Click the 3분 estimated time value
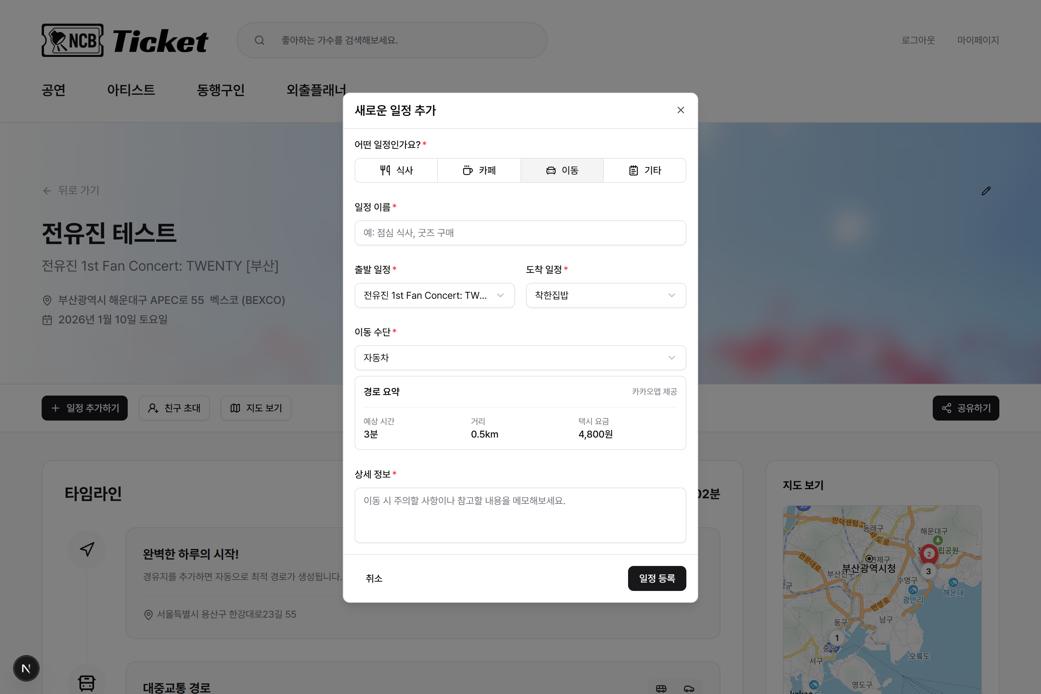Viewport: 1041px width, 694px height. coord(371,434)
